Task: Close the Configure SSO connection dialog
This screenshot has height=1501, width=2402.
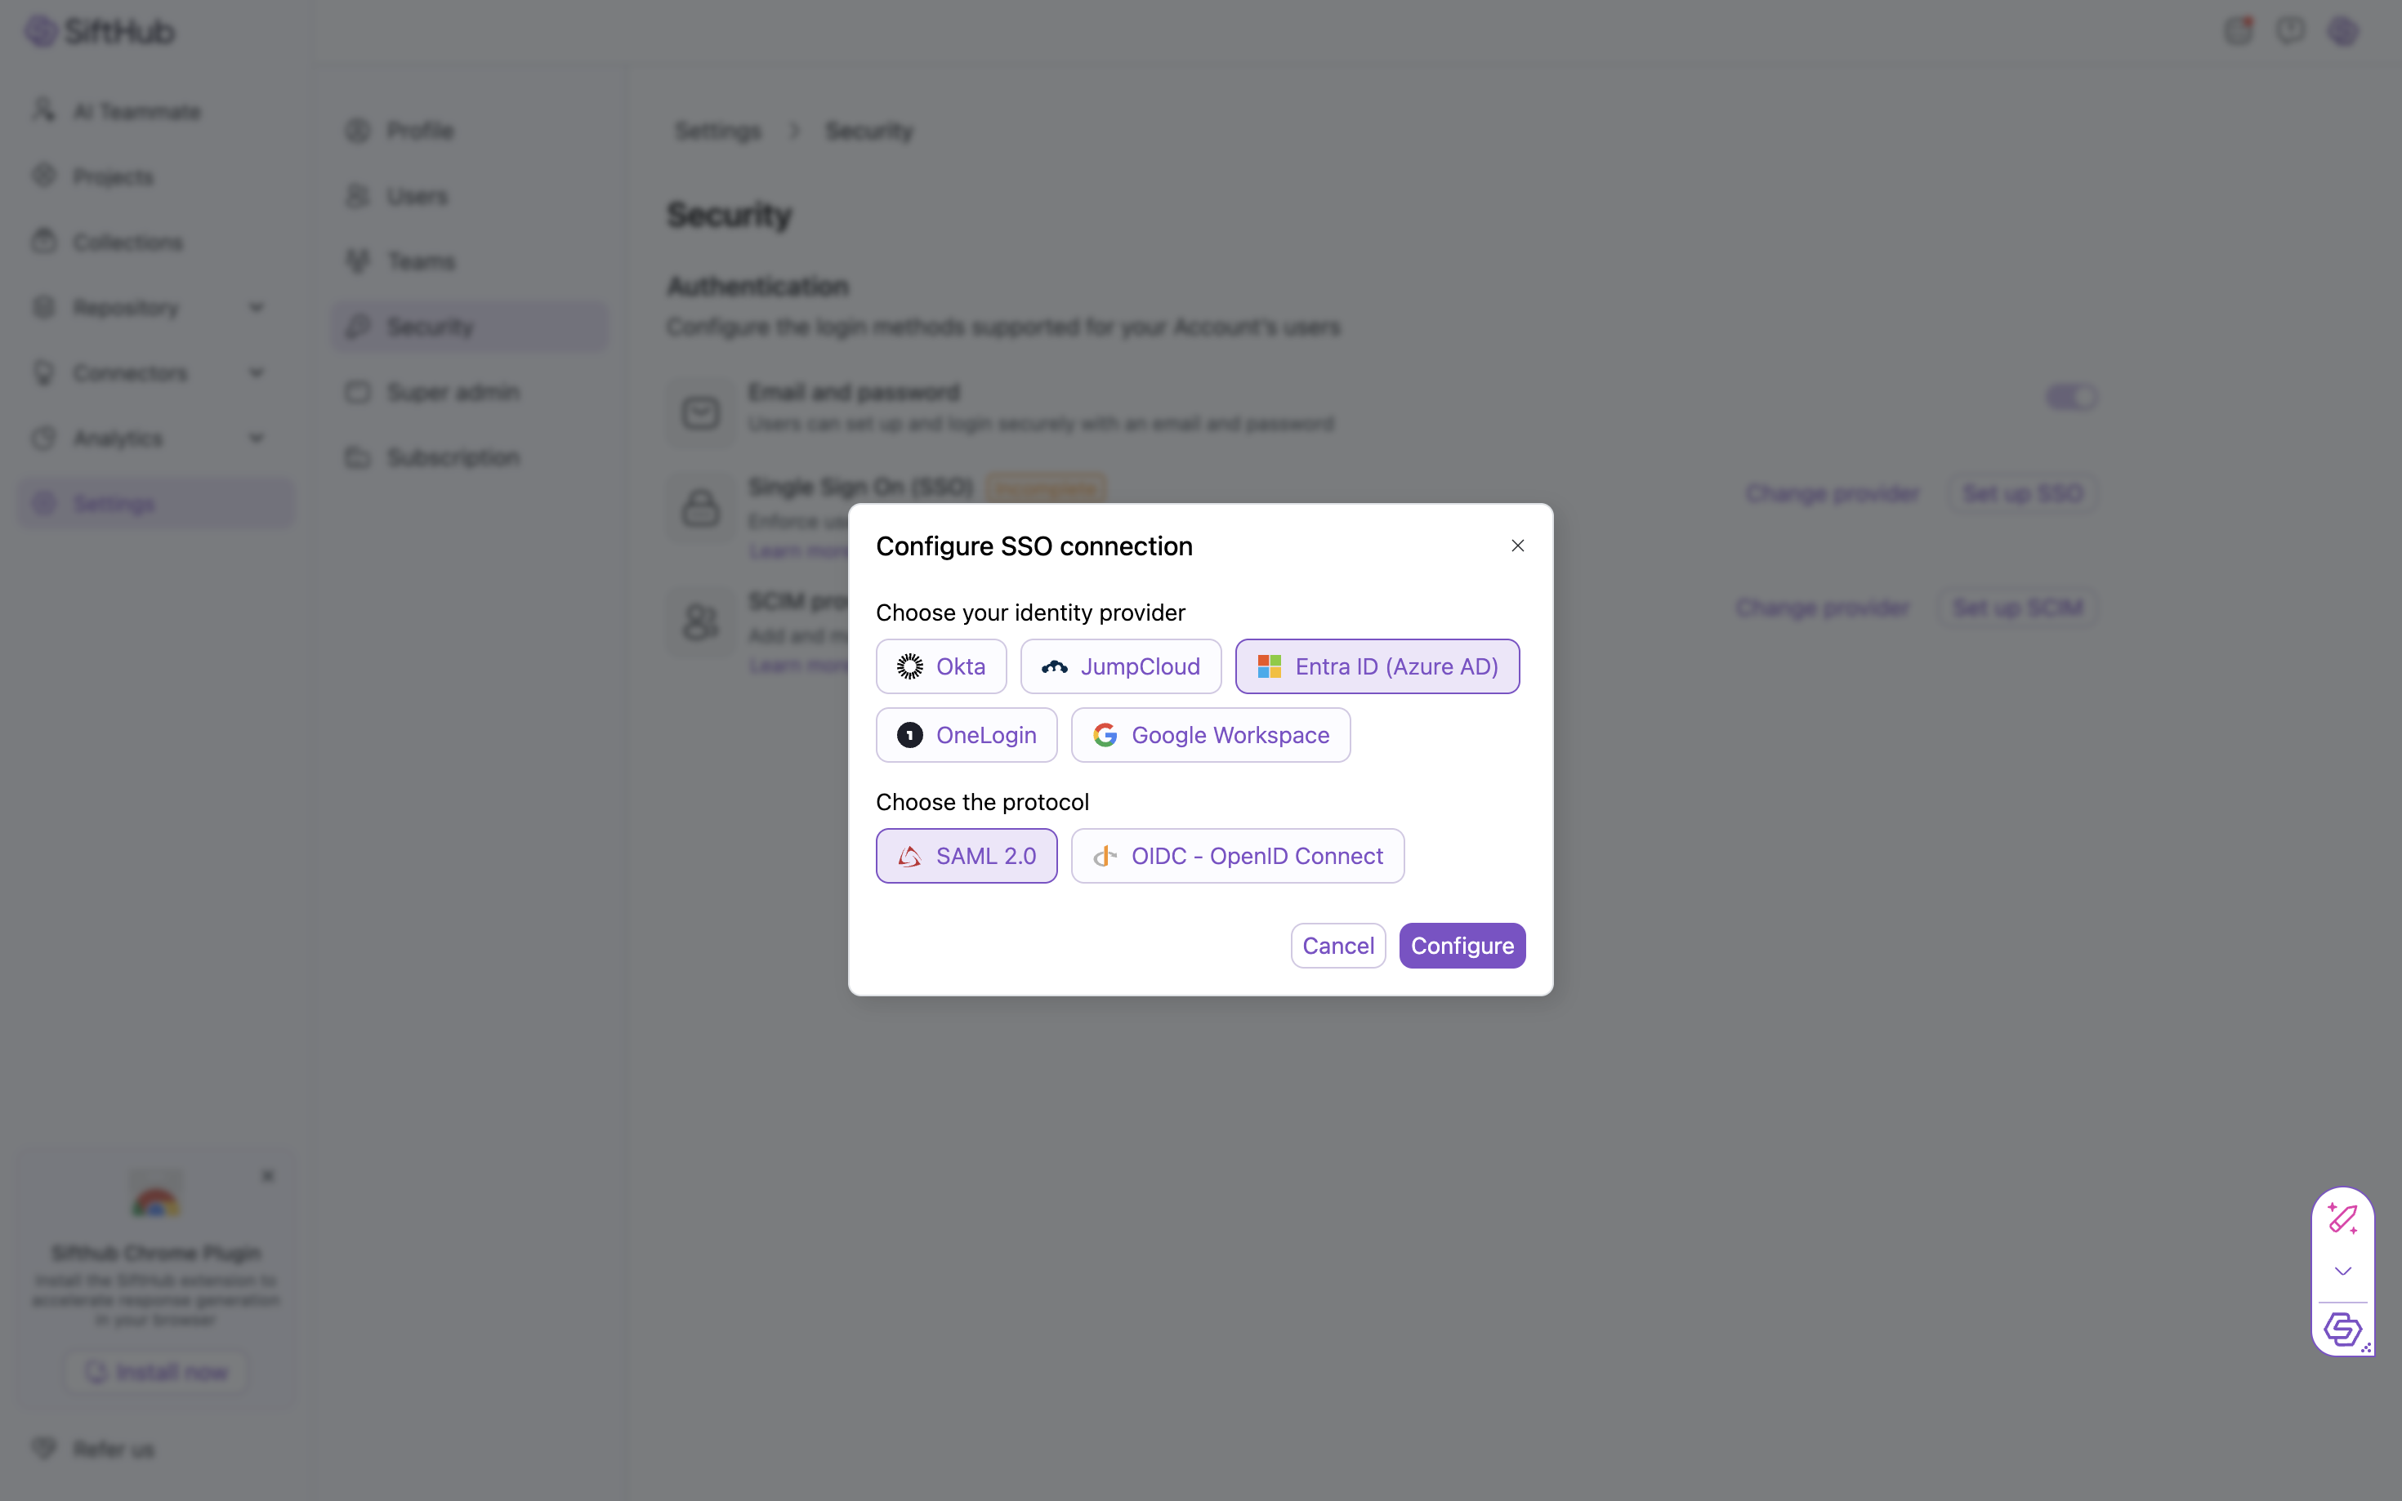Action: click(x=1517, y=546)
